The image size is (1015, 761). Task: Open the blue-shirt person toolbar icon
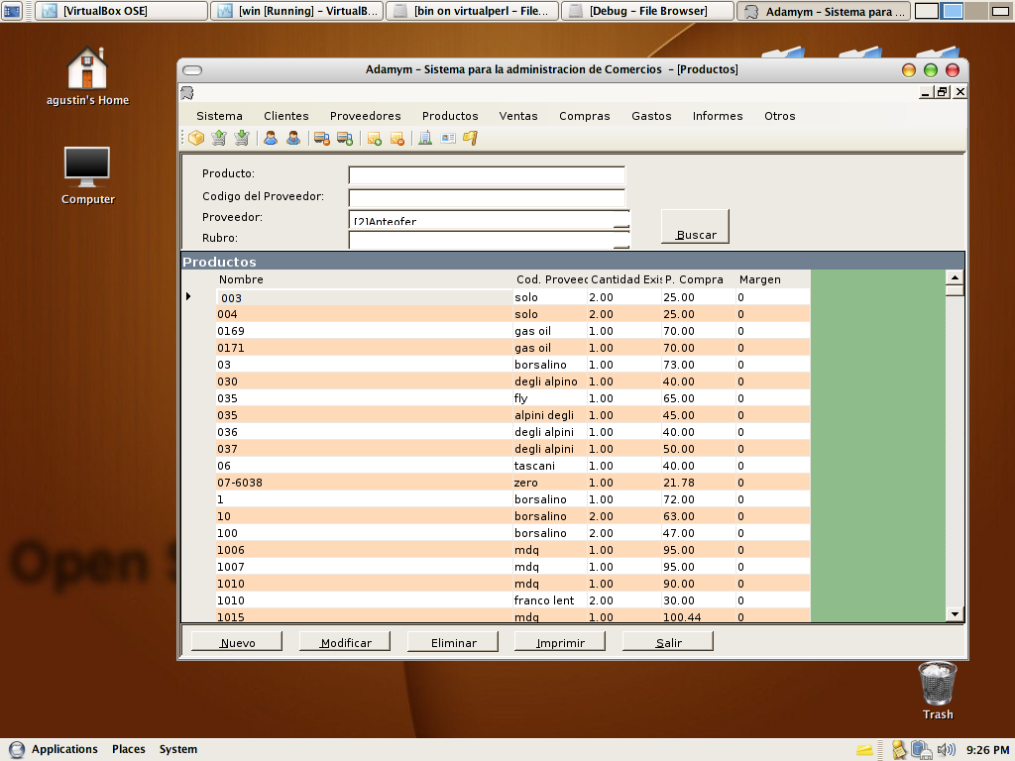[x=271, y=138]
